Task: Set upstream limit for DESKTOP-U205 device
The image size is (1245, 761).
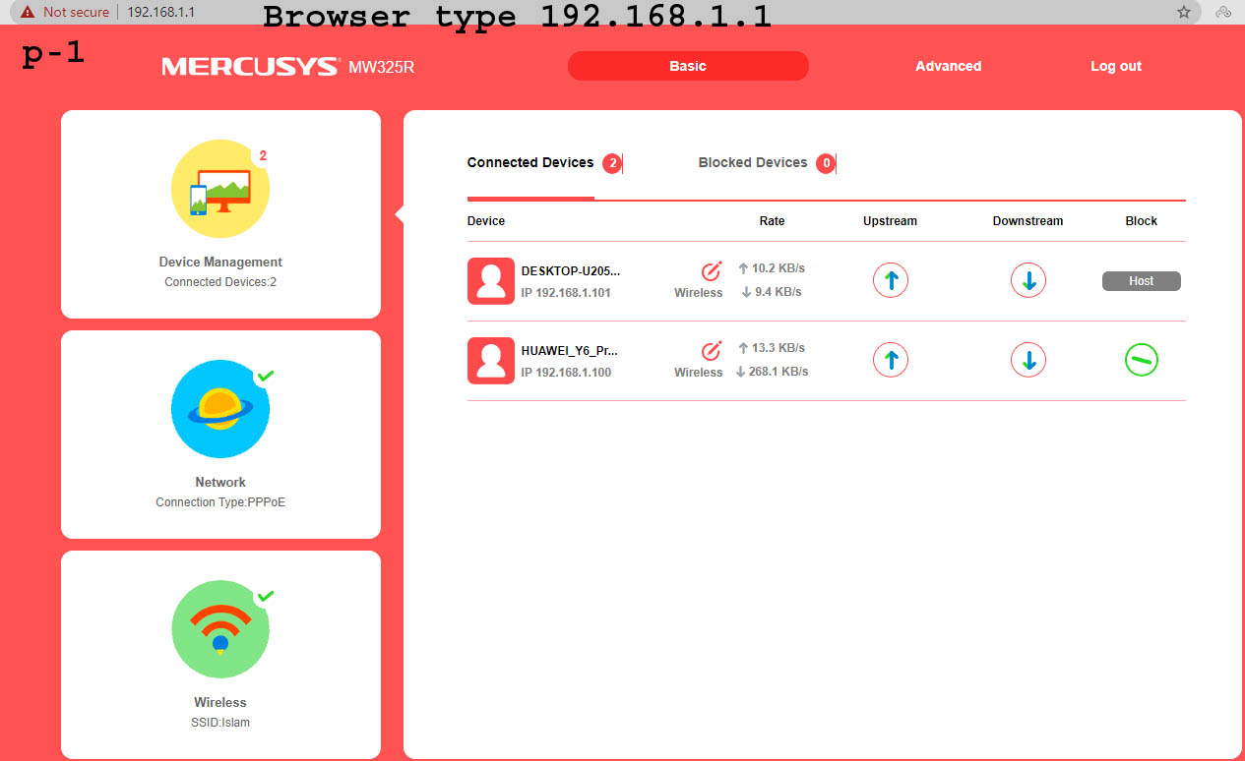Action: coord(890,281)
